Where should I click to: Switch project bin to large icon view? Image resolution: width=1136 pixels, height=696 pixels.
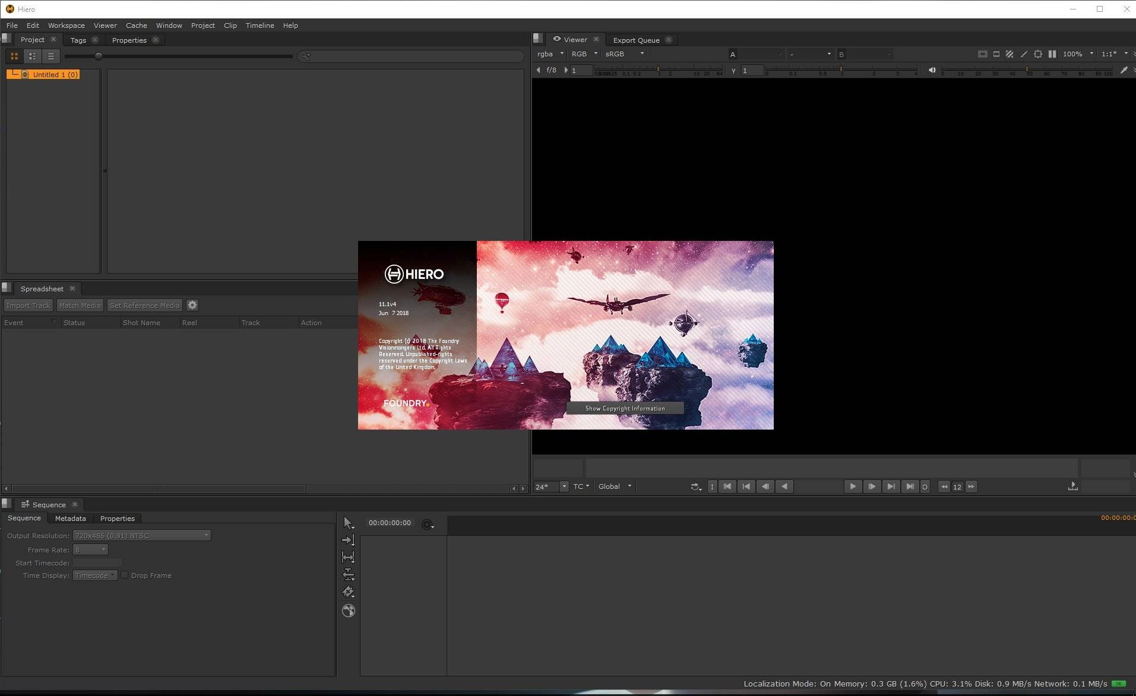(x=14, y=56)
